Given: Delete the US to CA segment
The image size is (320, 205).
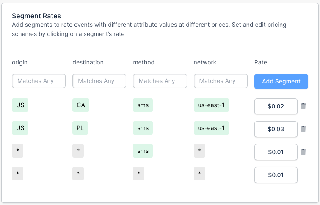Looking at the screenshot, I should point(303,106).
